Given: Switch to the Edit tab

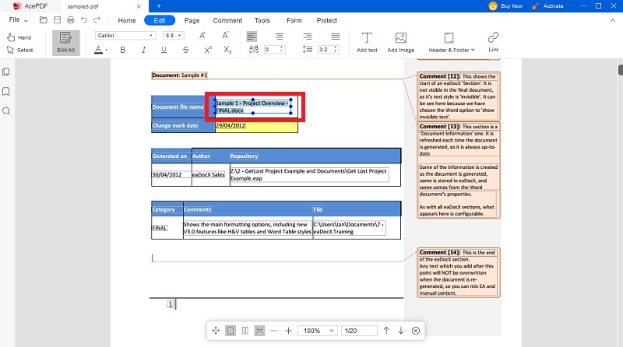Looking at the screenshot, I should [x=160, y=20].
